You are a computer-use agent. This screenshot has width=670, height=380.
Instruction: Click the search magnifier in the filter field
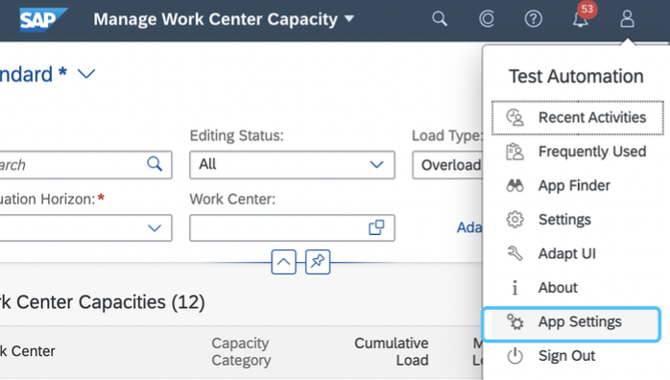(x=155, y=164)
